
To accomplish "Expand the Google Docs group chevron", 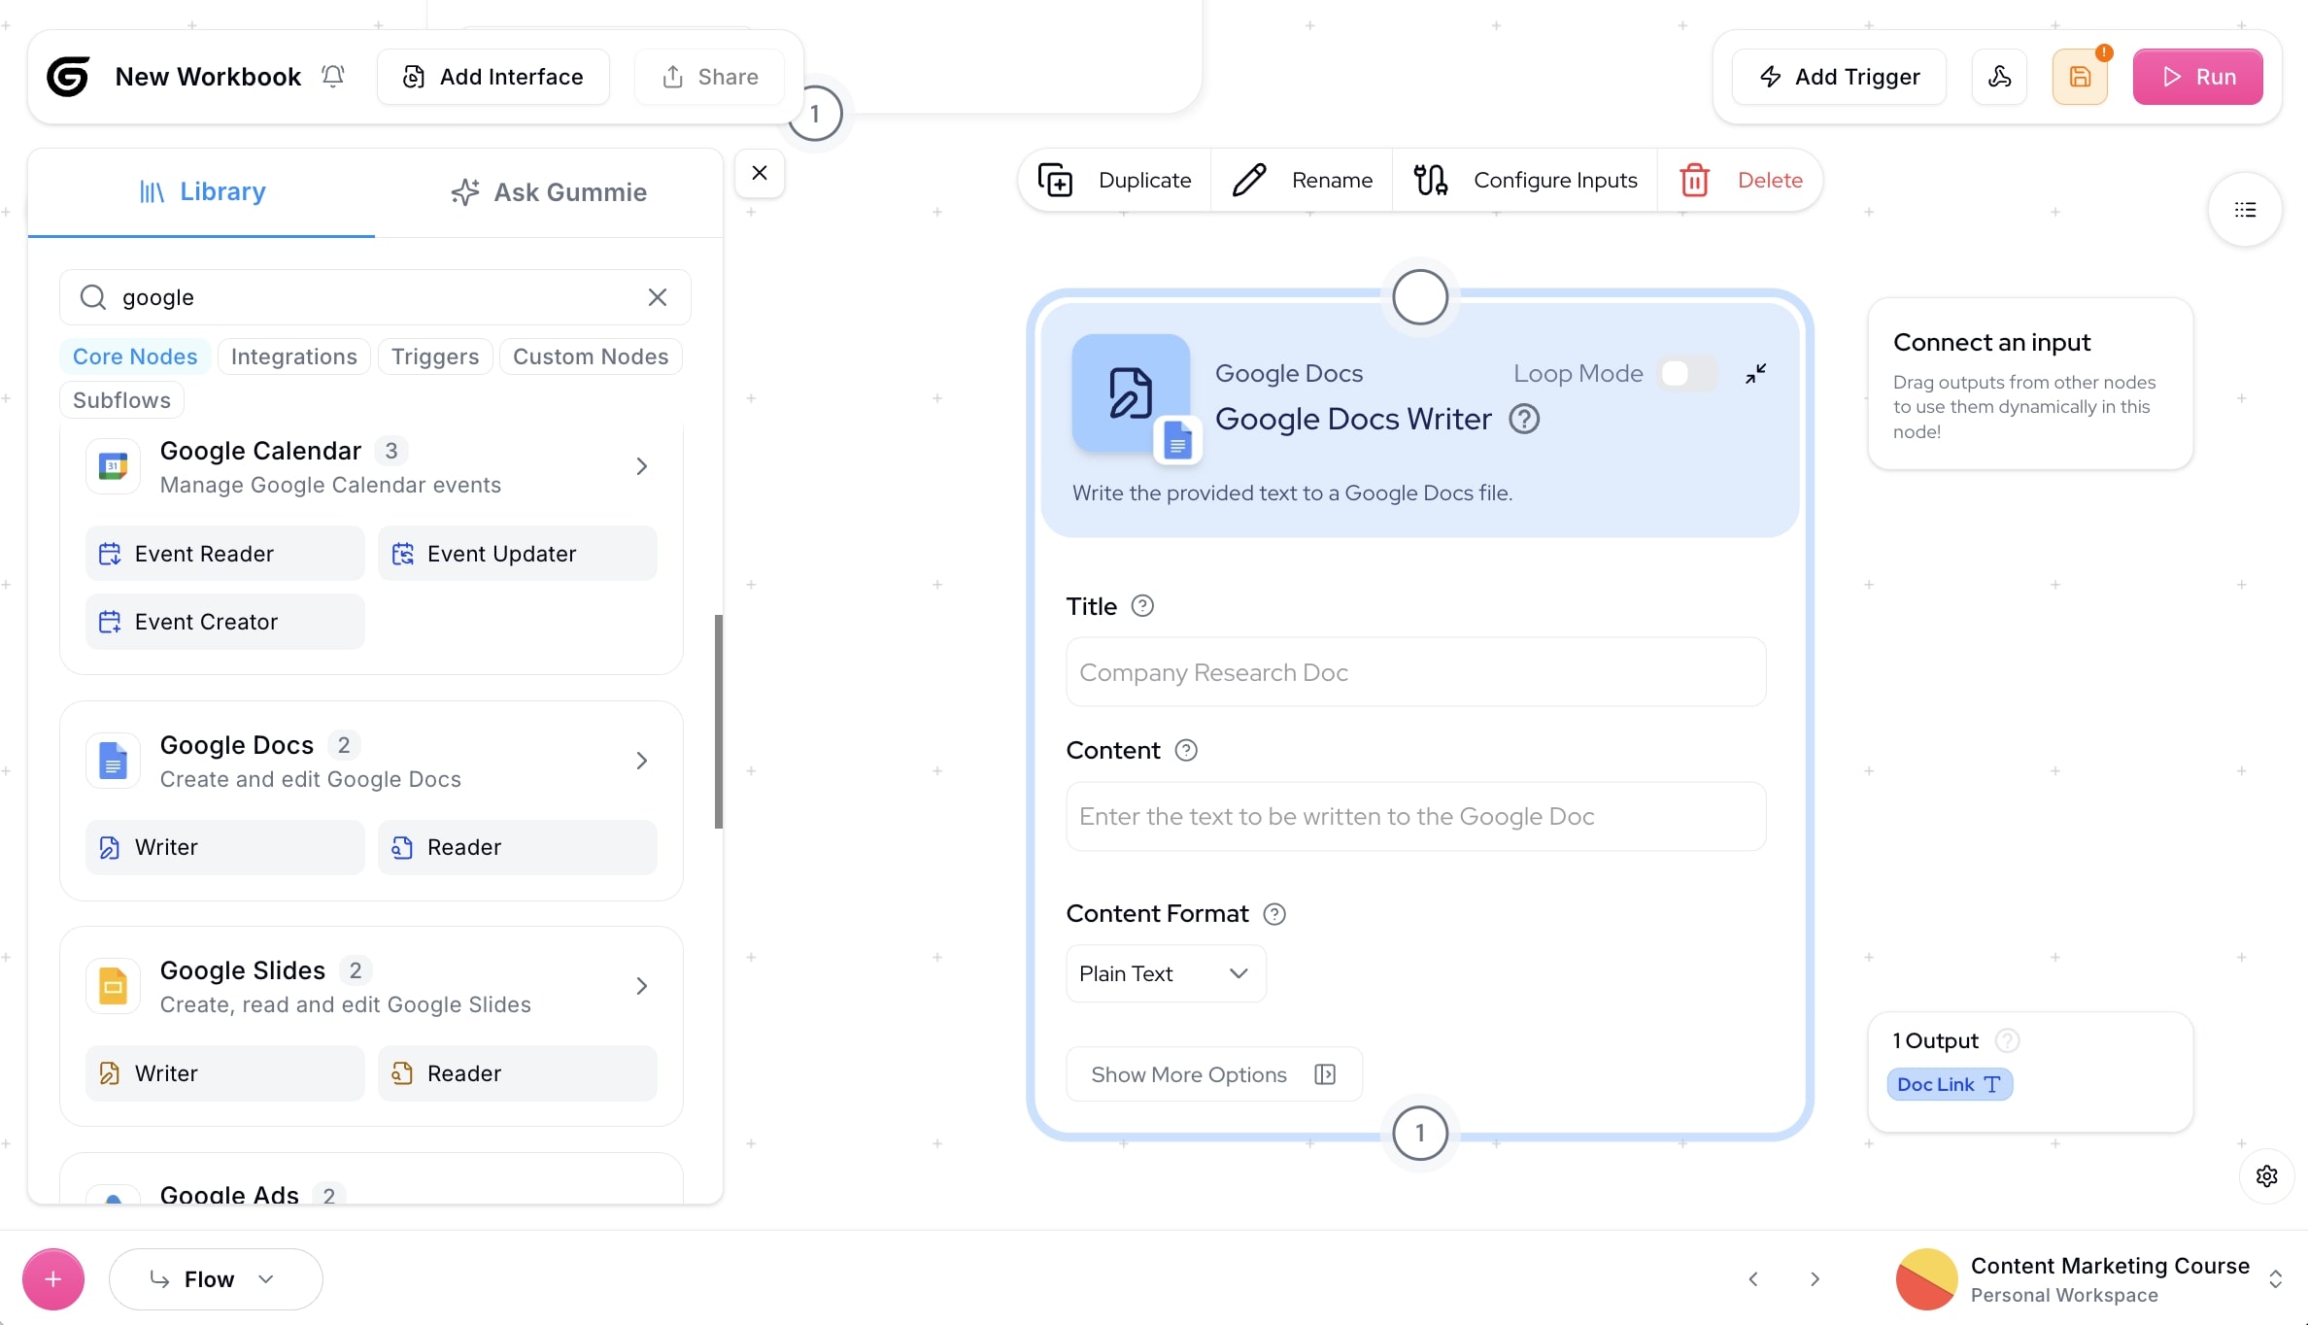I will 641,762.
